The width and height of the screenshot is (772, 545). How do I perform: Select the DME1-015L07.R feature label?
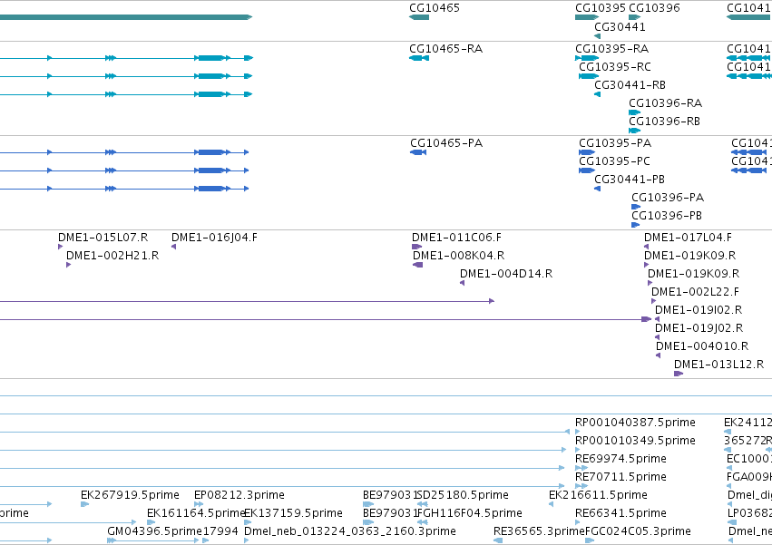click(x=103, y=238)
